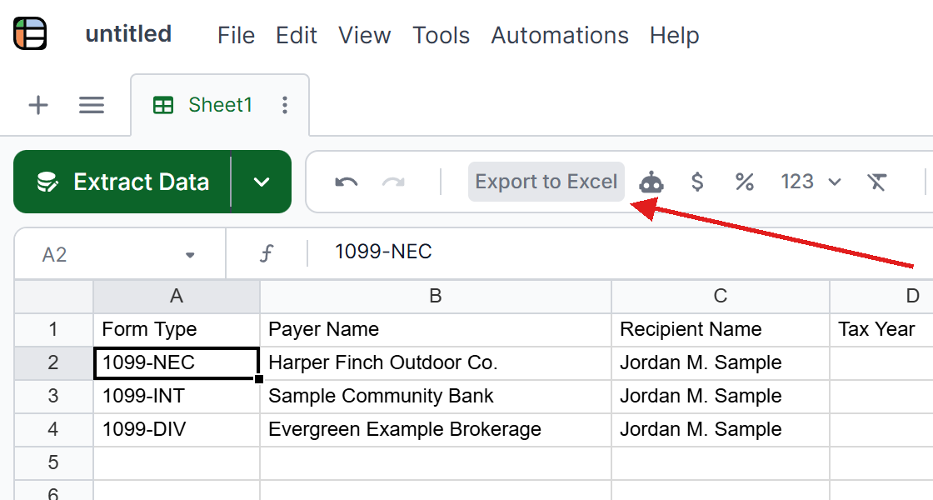Click empty cell B5
This screenshot has width=933, height=500.
coord(436,462)
